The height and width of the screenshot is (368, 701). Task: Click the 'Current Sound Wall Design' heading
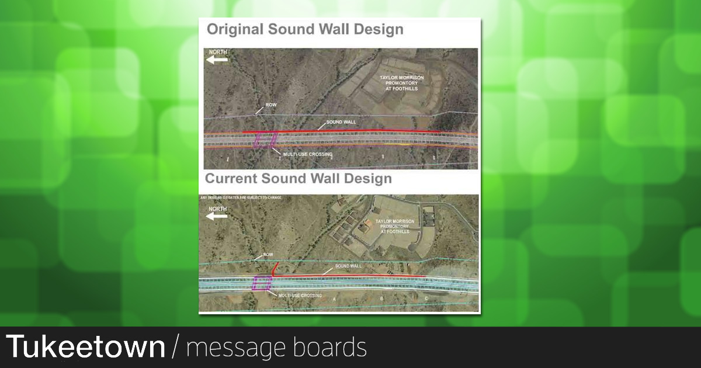coord(298,178)
